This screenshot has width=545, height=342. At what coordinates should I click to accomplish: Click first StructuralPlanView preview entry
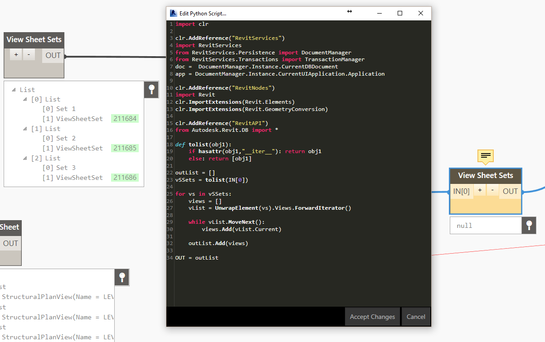point(58,297)
